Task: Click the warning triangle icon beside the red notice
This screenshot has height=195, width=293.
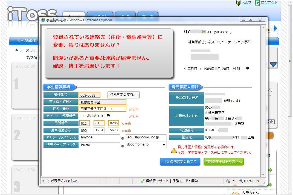Action: click(x=174, y=150)
